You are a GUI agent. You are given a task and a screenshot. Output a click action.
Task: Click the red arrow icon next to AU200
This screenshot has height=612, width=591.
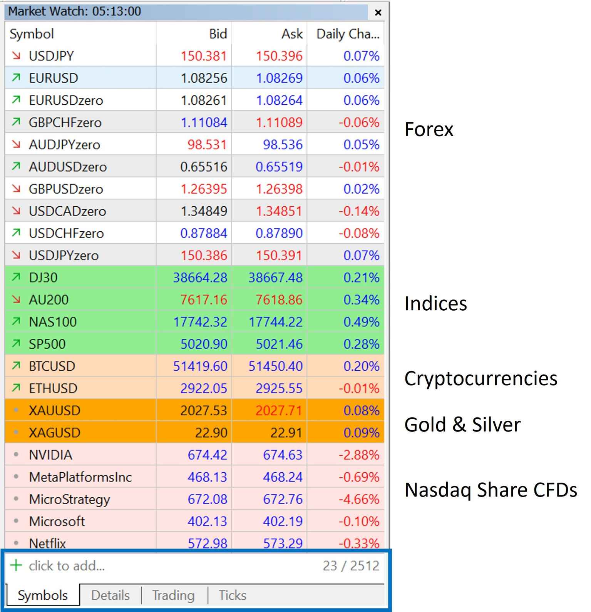coord(16,299)
